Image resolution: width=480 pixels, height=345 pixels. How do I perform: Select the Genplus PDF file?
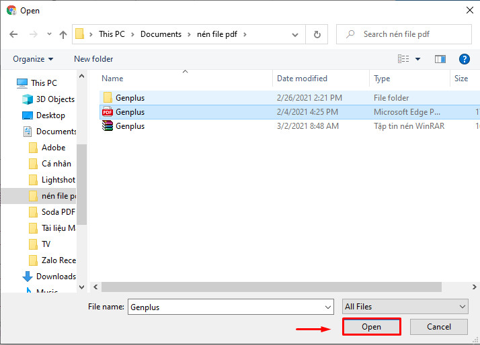130,112
